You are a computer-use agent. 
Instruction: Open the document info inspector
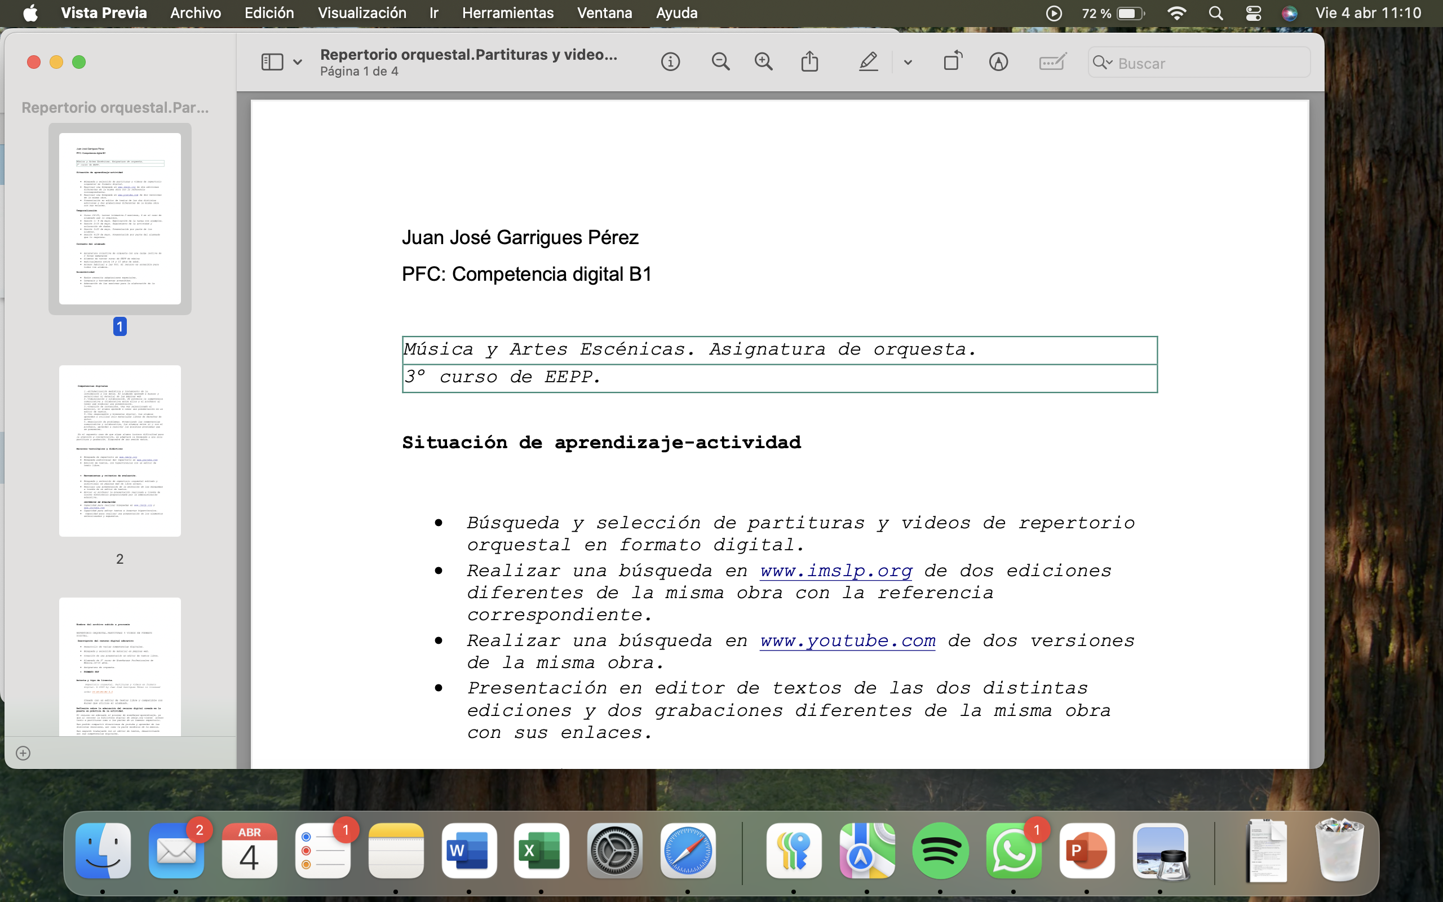point(670,62)
